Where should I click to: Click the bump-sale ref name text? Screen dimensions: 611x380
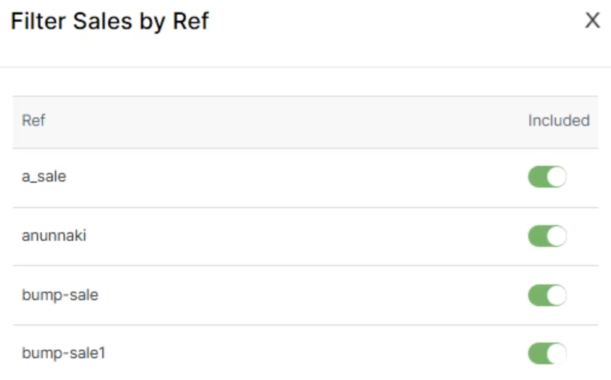tap(60, 295)
